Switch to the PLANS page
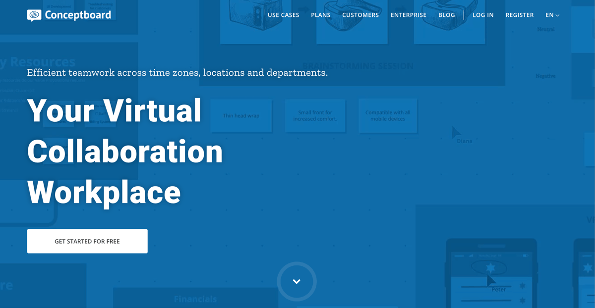 320,15
